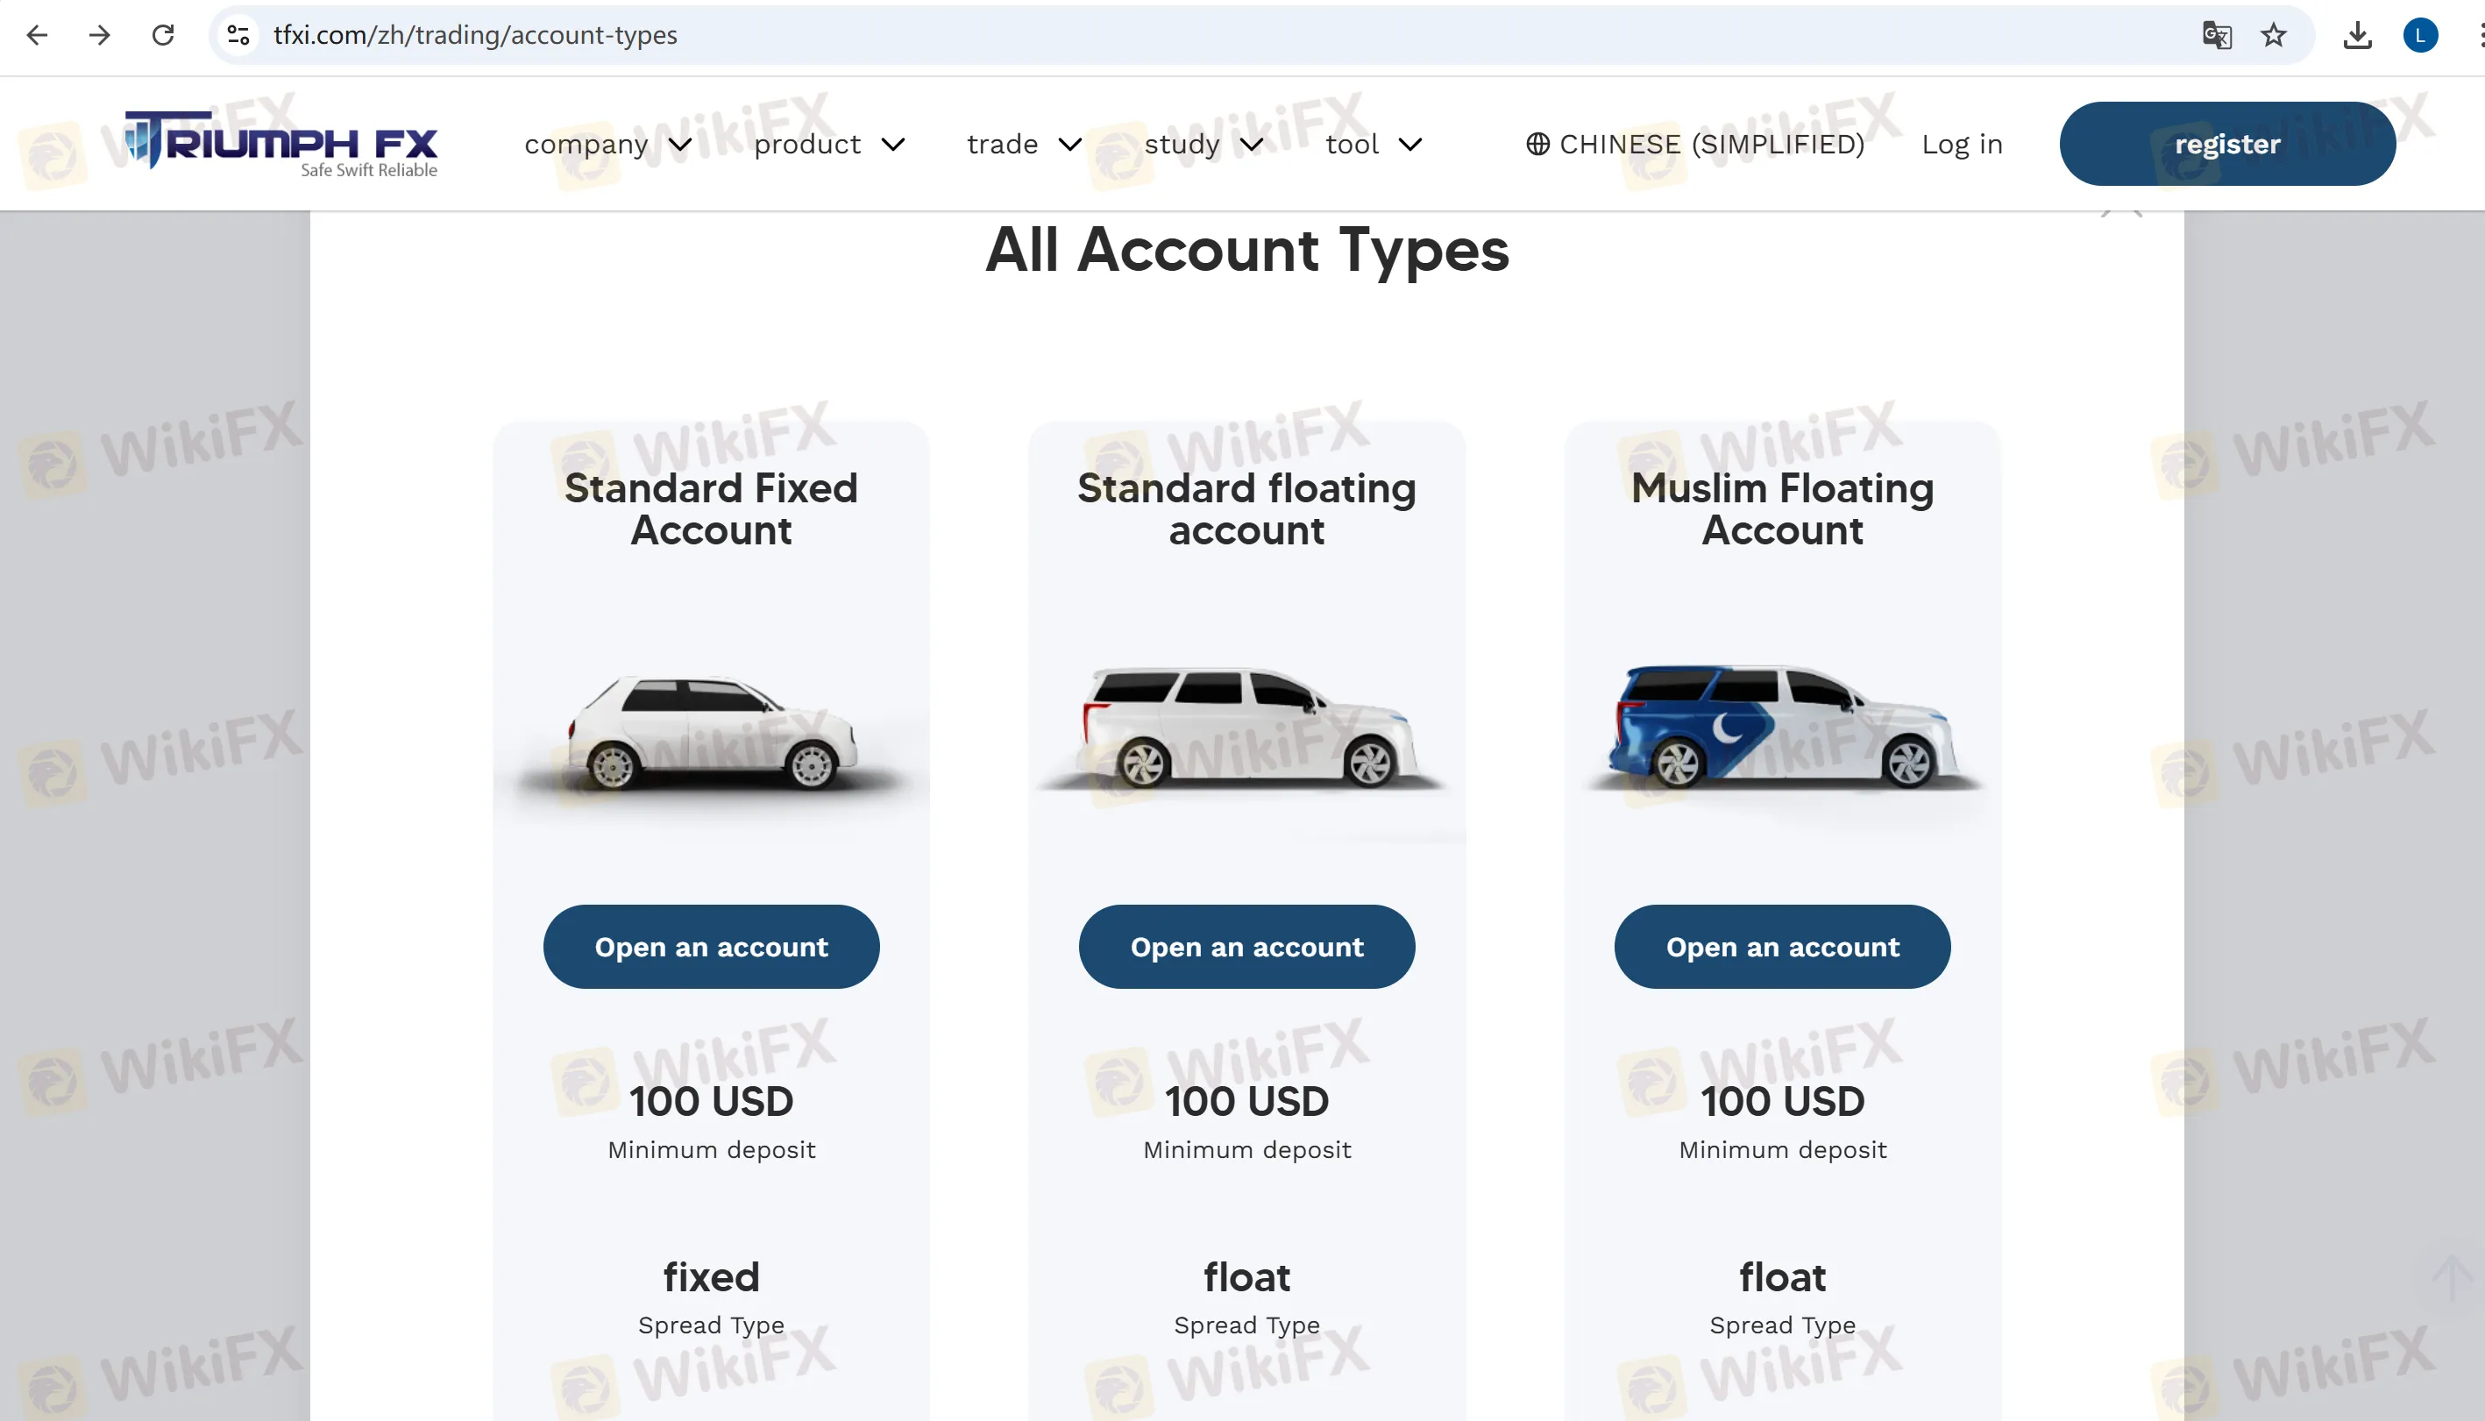Open the Chrome profile avatar
Screen dimensions: 2485x1421
[x=2419, y=35]
